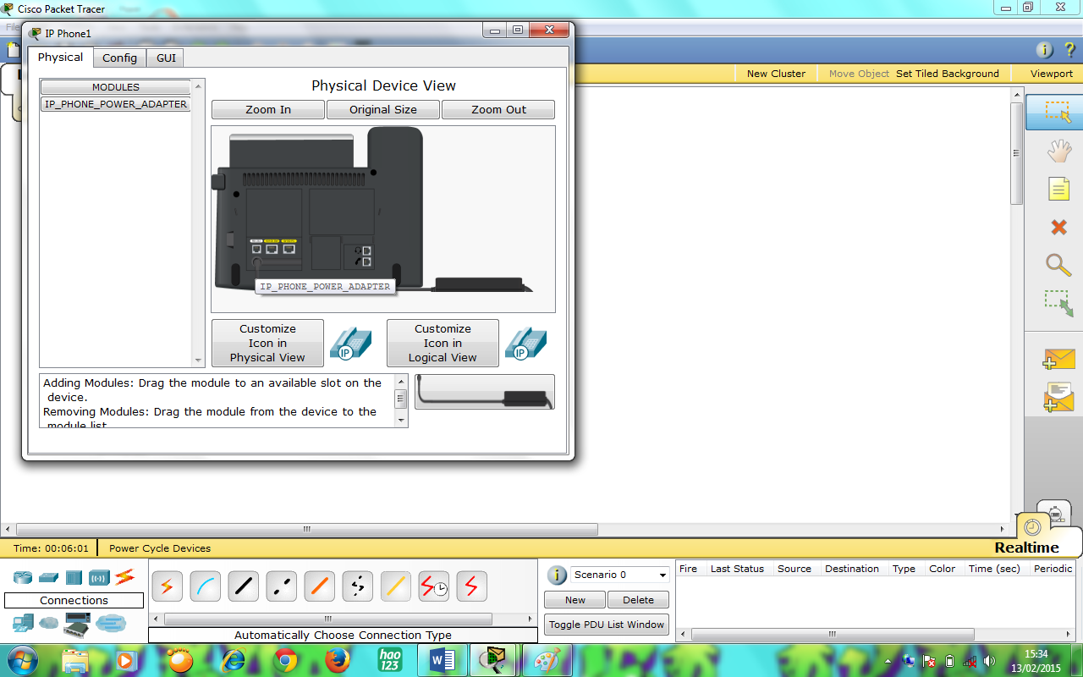Screen dimensions: 1083x677
Task: Open Firefox from the taskbar
Action: (x=337, y=660)
